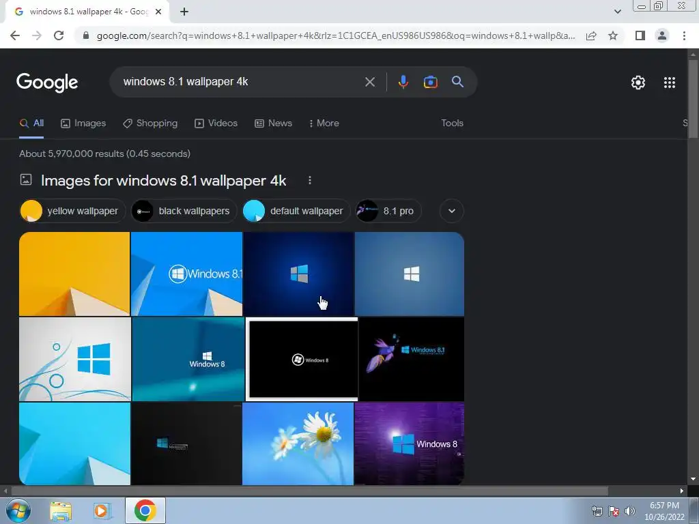Open the betta fish Windows 8.1 thumbnail
The height and width of the screenshot is (524, 699).
(x=412, y=359)
